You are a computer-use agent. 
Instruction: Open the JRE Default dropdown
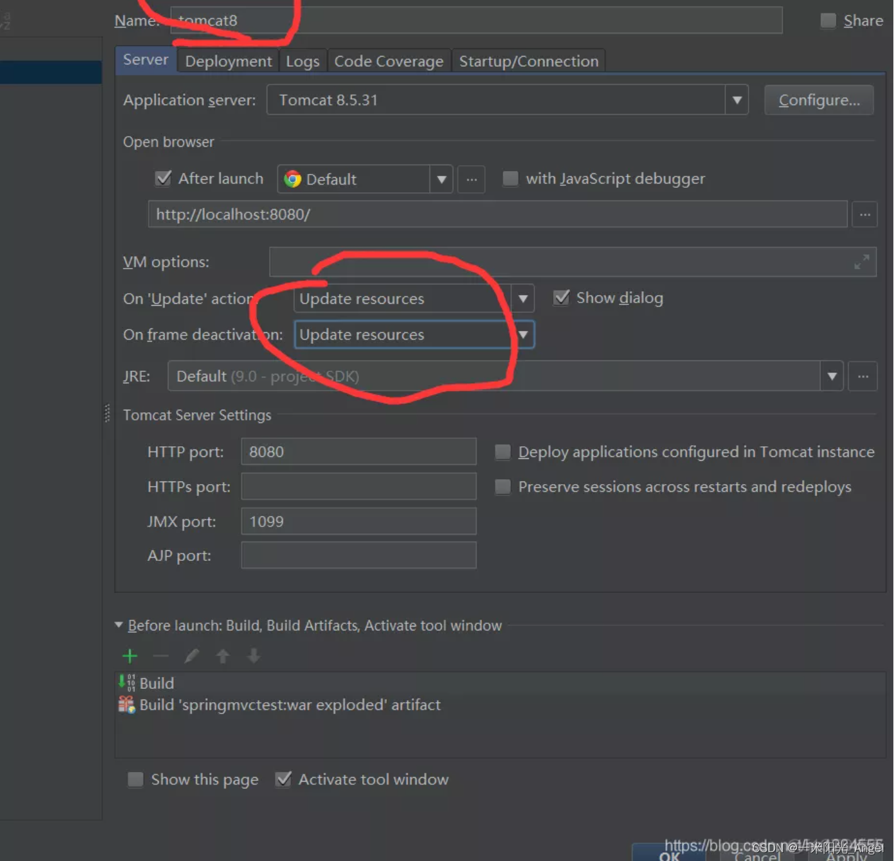point(832,376)
